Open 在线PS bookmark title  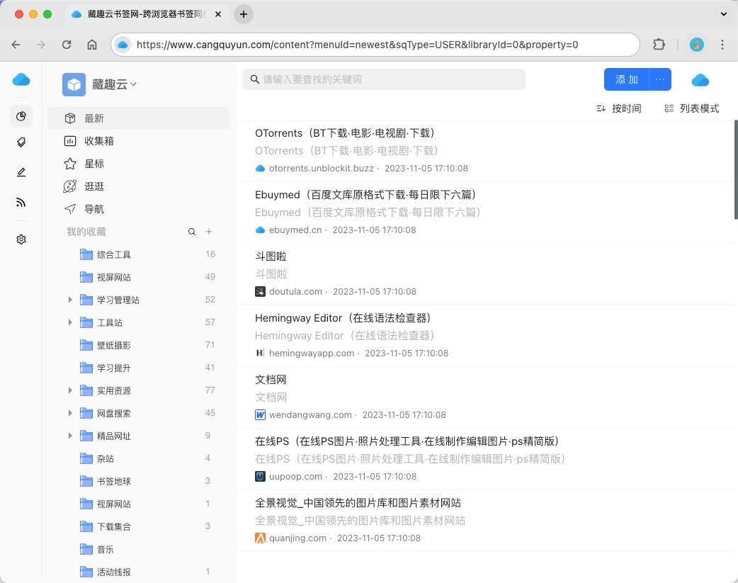point(409,441)
